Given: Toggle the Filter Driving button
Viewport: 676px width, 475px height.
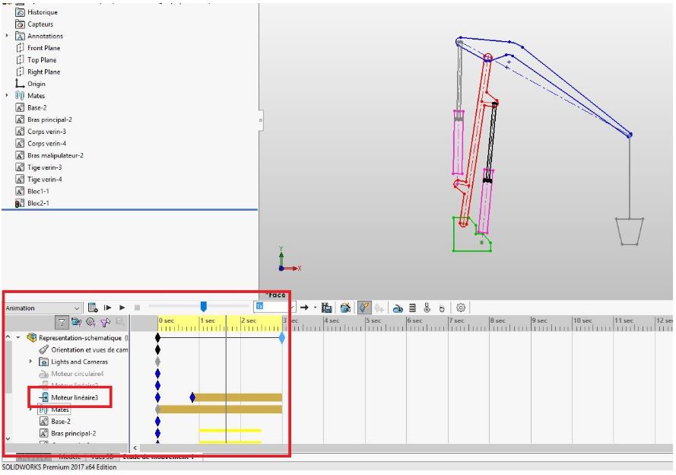Looking at the screenshot, I should coord(90,322).
